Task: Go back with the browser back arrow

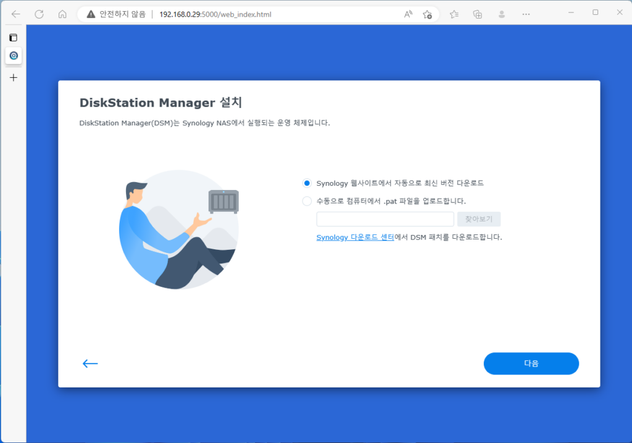Action: [x=15, y=14]
